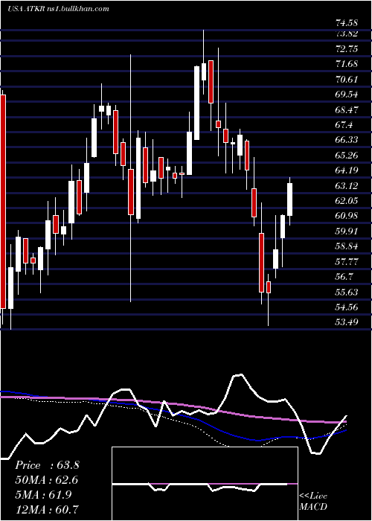This screenshot has width=372, height=521.
Task: Click the 57.77 price axis label
Action: pos(347,261)
